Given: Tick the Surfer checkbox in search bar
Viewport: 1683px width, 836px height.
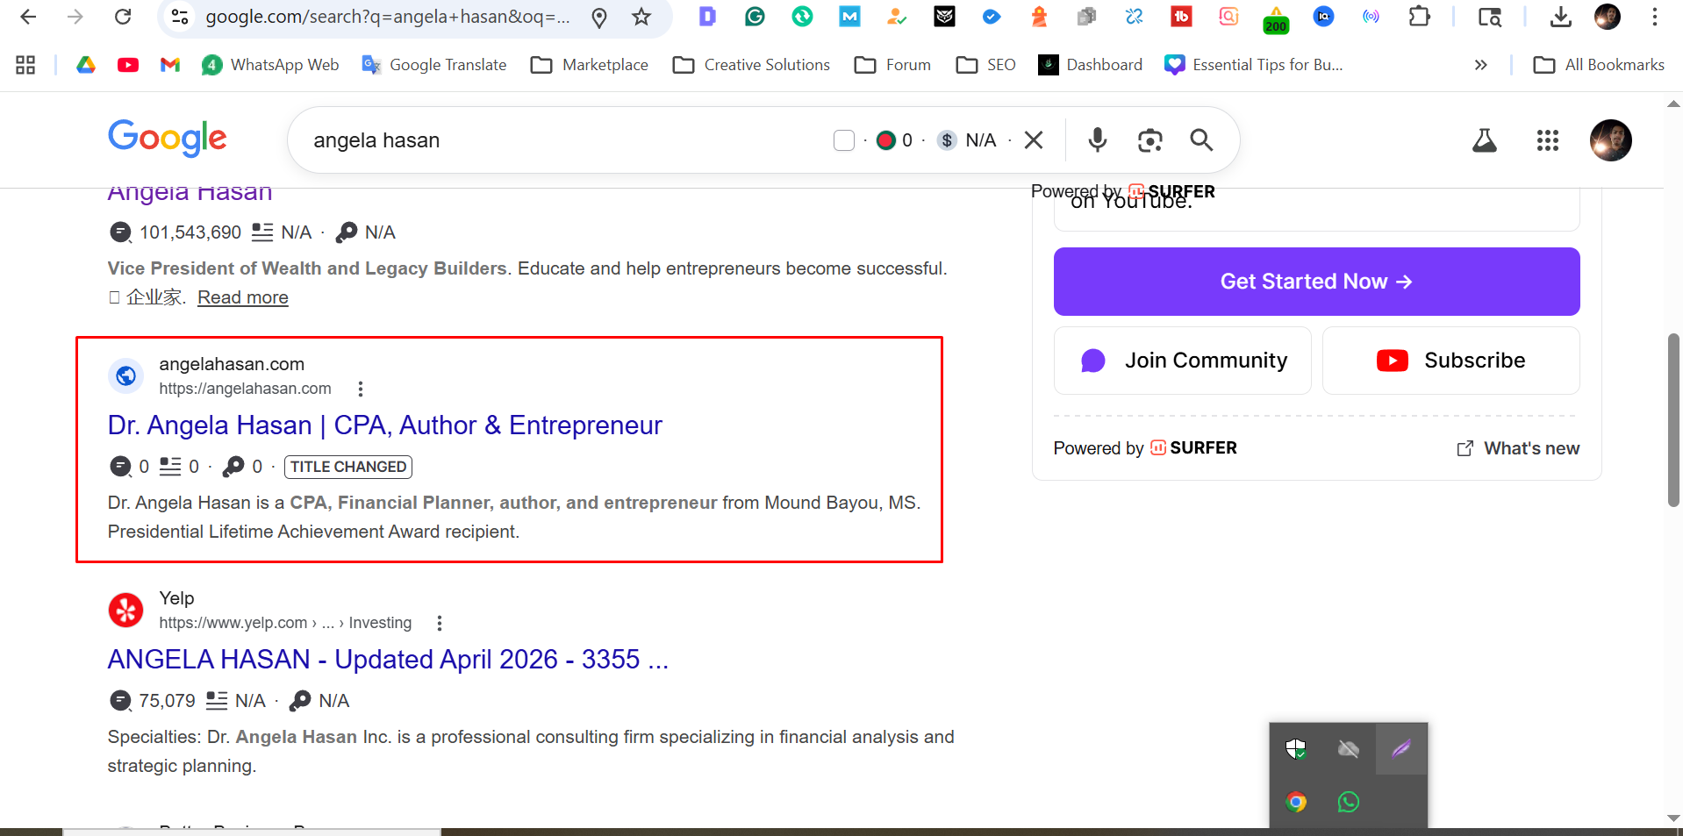Looking at the screenshot, I should coord(844,140).
